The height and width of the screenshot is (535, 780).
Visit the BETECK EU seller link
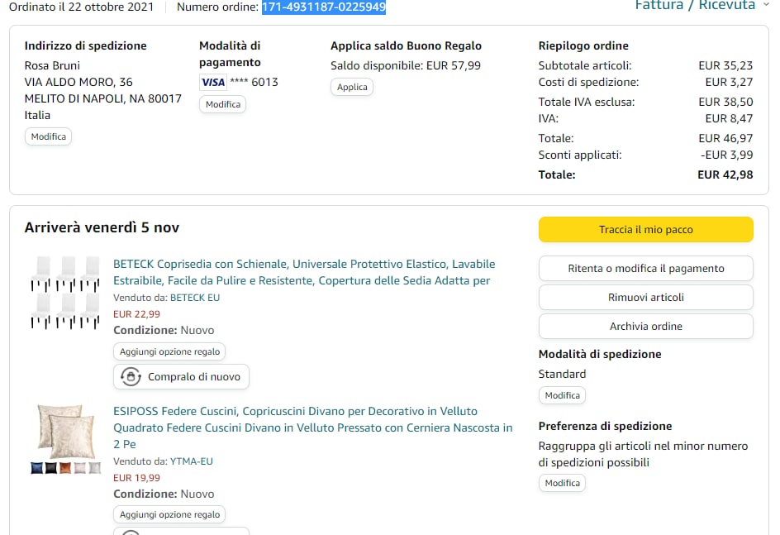pyautogui.click(x=194, y=298)
